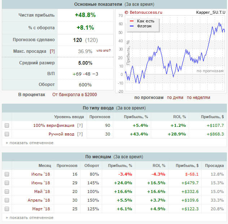The image size is (228, 224).
Task: Select the Июнь '18 row checkbox
Action: 7,183
